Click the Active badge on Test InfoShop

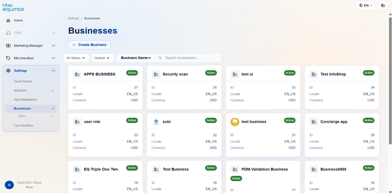pyautogui.click(x=369, y=73)
